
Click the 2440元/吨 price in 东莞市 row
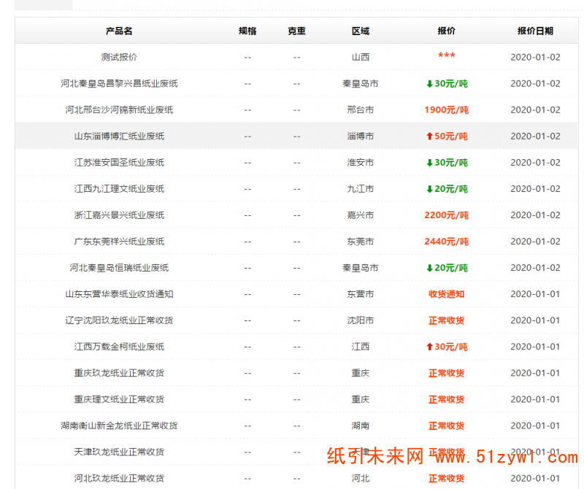click(447, 242)
